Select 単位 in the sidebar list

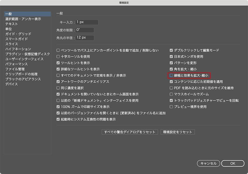point(8,29)
